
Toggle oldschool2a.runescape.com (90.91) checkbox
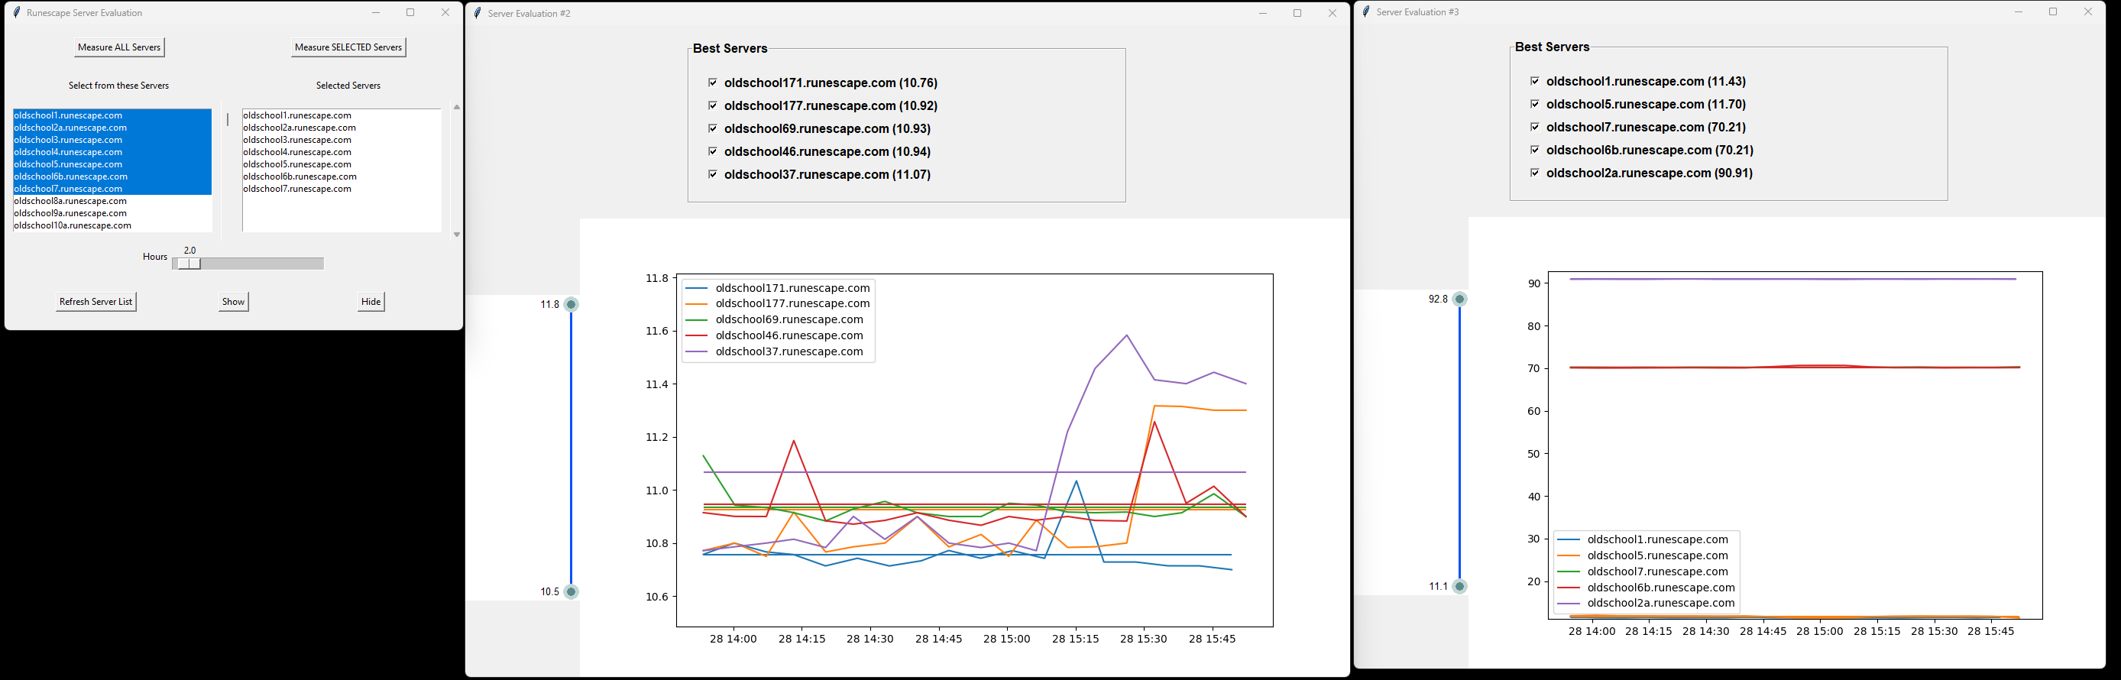pos(1535,173)
